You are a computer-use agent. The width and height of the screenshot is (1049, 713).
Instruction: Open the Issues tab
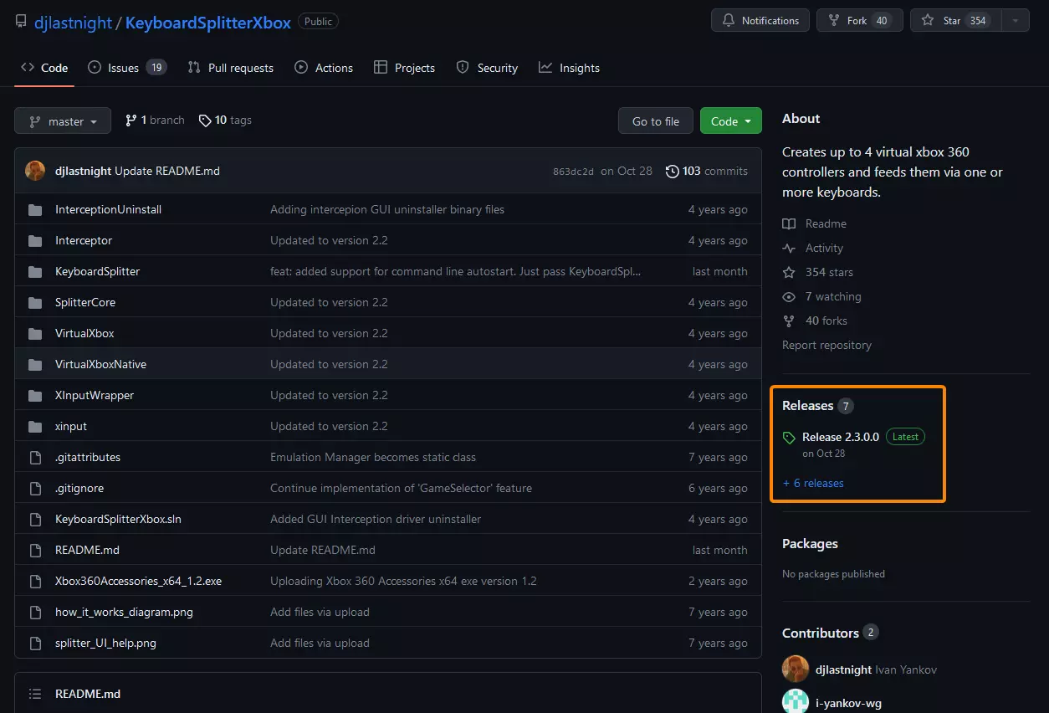(x=127, y=68)
